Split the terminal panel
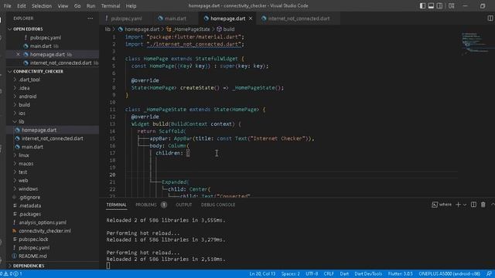 pos(473,205)
